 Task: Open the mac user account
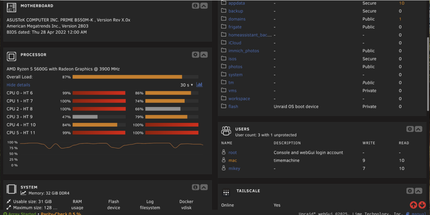[x=233, y=160]
